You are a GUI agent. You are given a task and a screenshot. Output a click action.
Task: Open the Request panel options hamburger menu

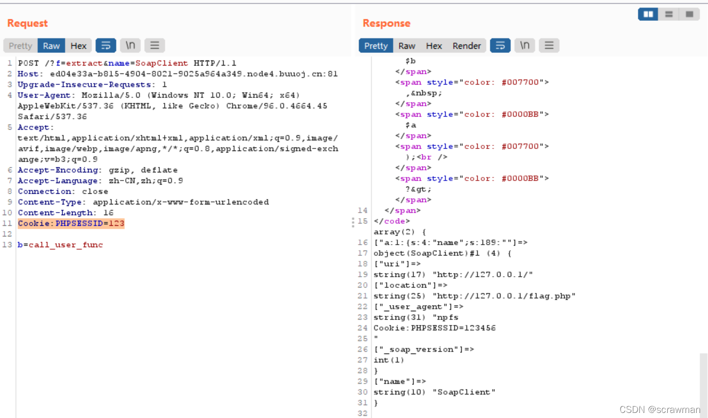point(155,46)
